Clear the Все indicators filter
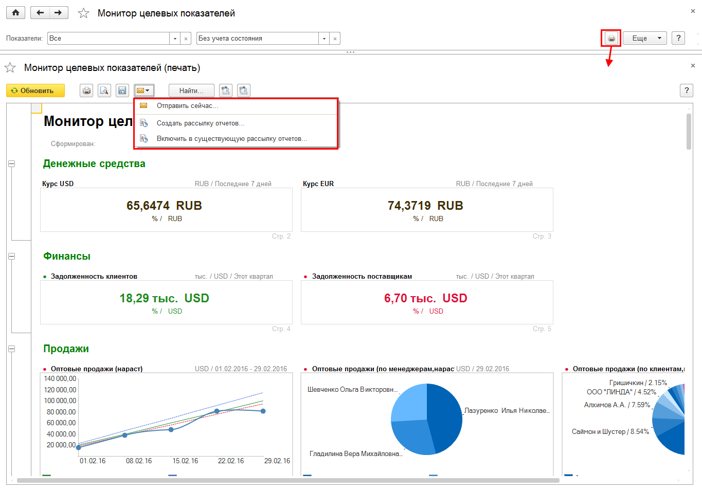Viewport: 702px width, 491px height. (x=186, y=39)
